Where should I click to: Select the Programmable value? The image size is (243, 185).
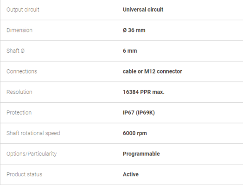pyautogui.click(x=141, y=154)
